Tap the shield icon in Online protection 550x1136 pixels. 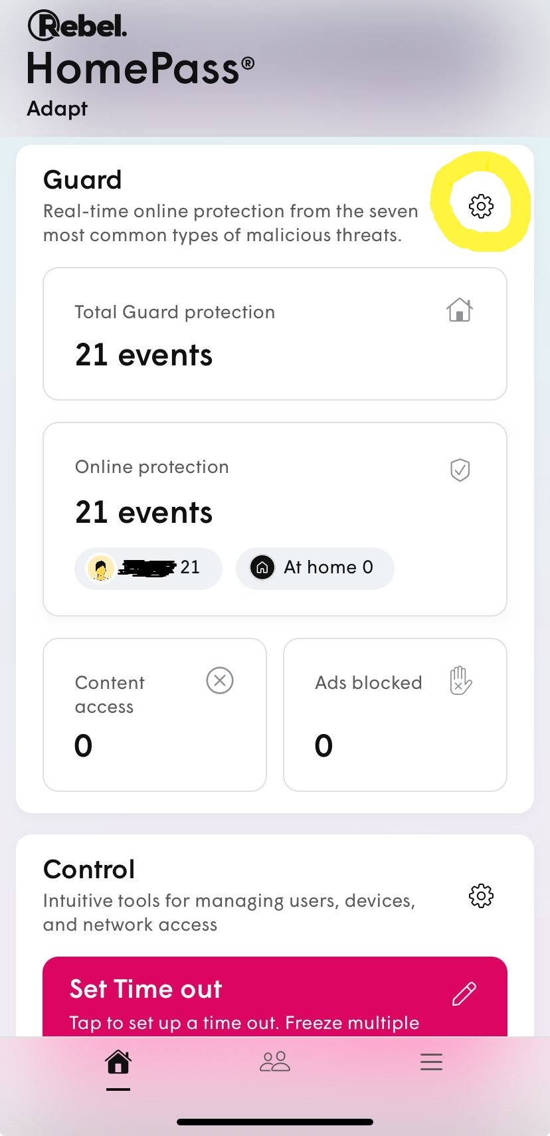click(x=460, y=470)
